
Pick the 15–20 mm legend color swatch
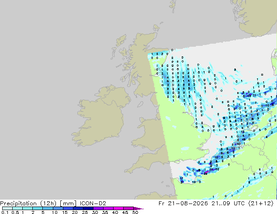(68, 208)
